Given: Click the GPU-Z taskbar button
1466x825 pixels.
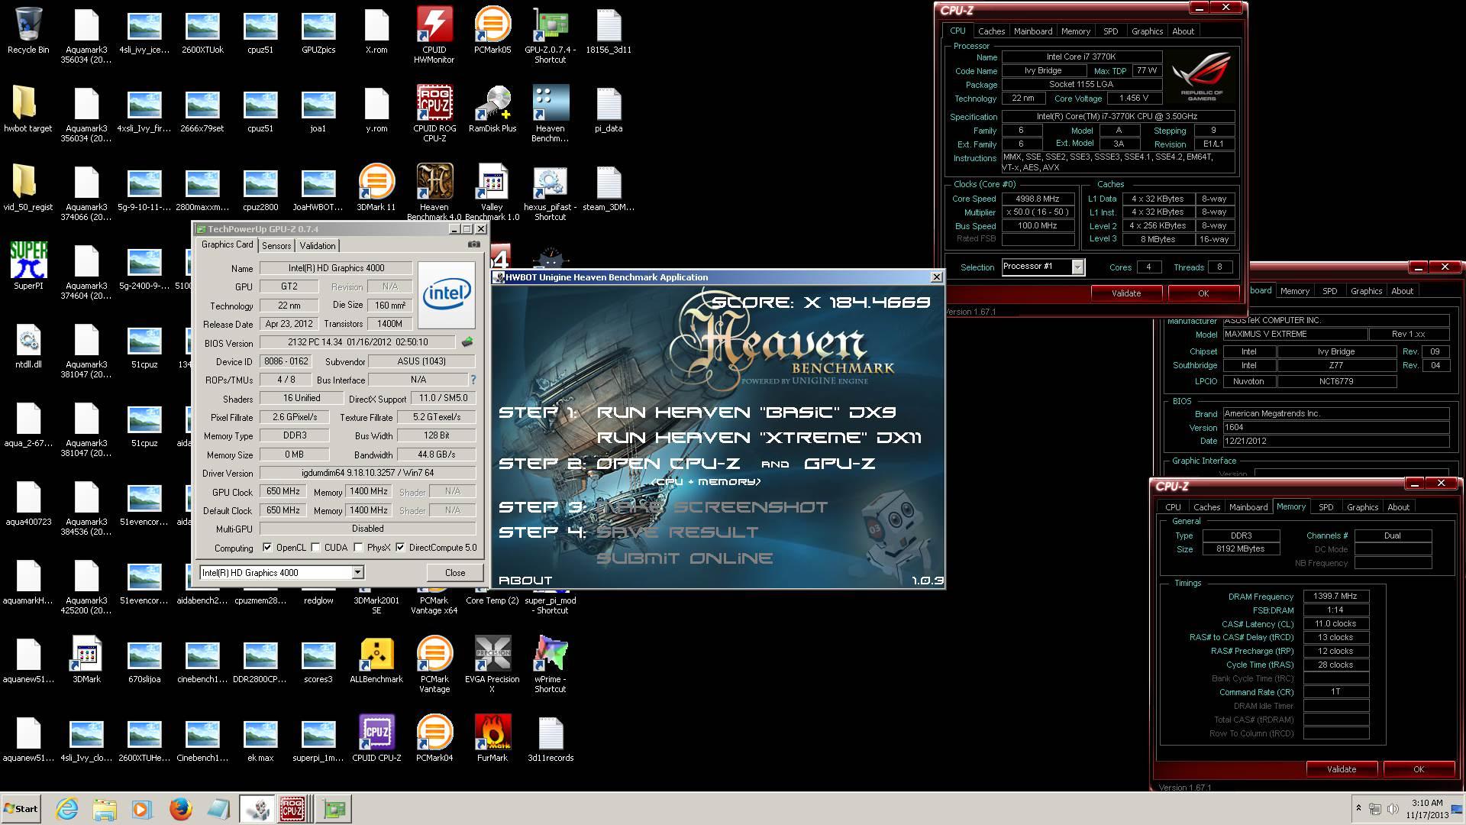Looking at the screenshot, I should click(333, 809).
